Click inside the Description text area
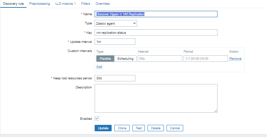 point(156,98)
